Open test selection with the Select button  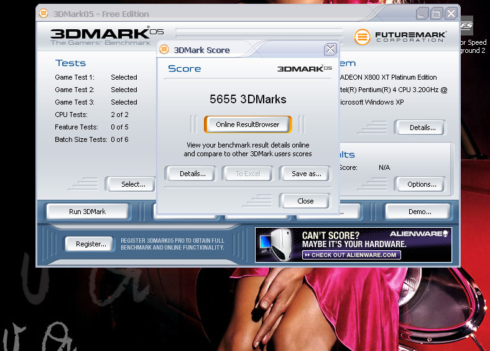(x=132, y=184)
